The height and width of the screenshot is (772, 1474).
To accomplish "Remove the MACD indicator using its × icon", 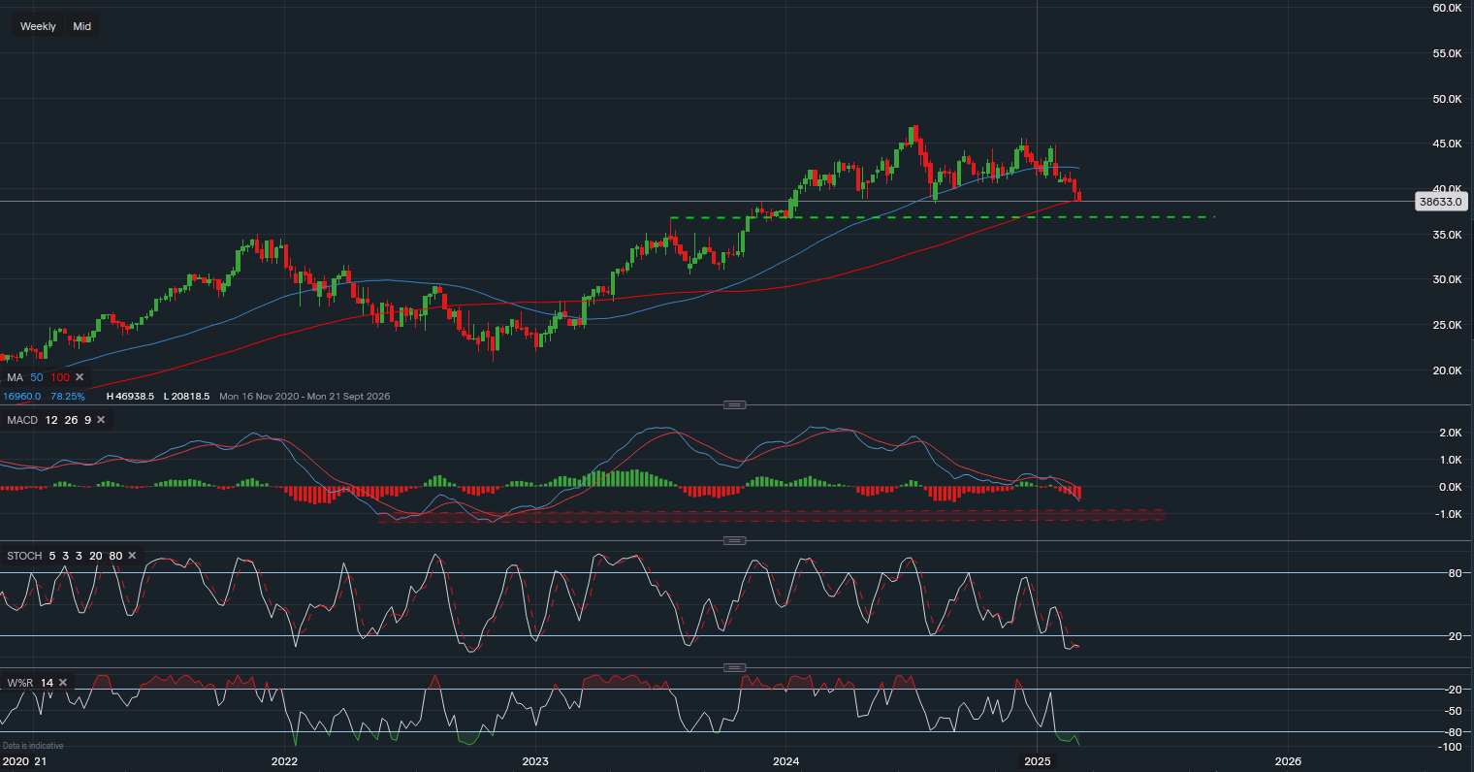I will coord(100,420).
